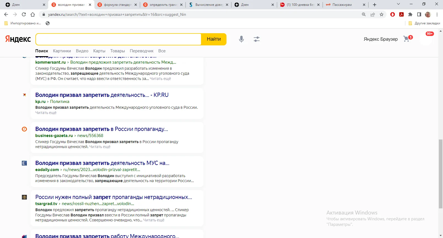Viewport: 443px width, 238px height.
Task: Reload the current page
Action: [x=24, y=14]
